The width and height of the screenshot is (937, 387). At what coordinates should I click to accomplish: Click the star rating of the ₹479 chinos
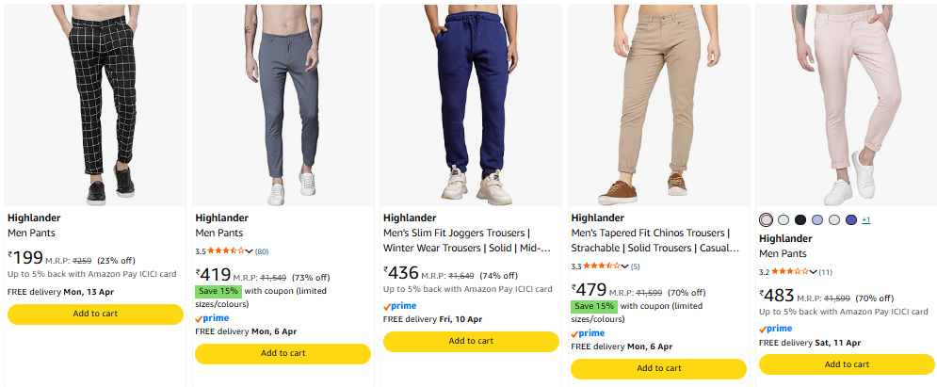coord(603,266)
